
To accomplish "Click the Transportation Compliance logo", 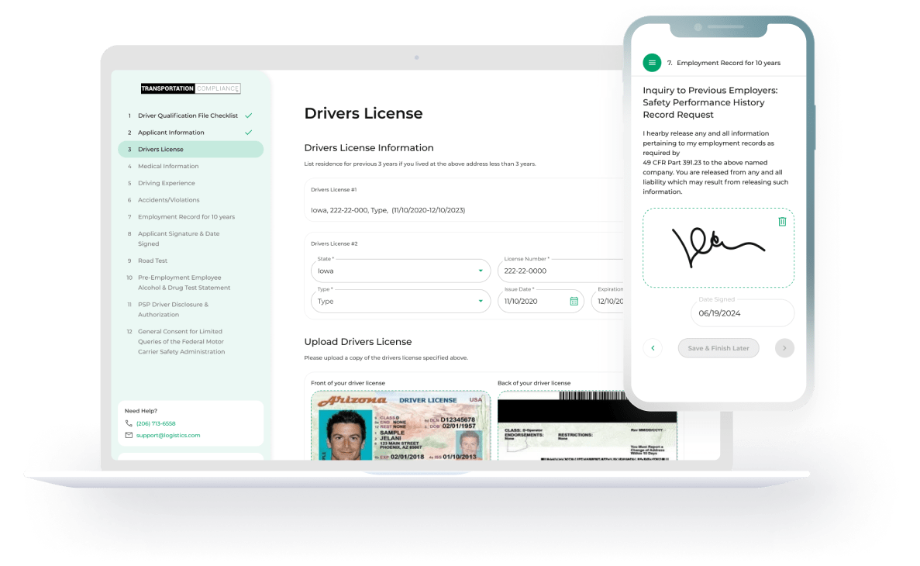I will click(x=191, y=88).
